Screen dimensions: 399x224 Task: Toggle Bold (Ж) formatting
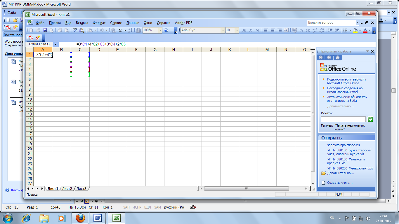244,30
